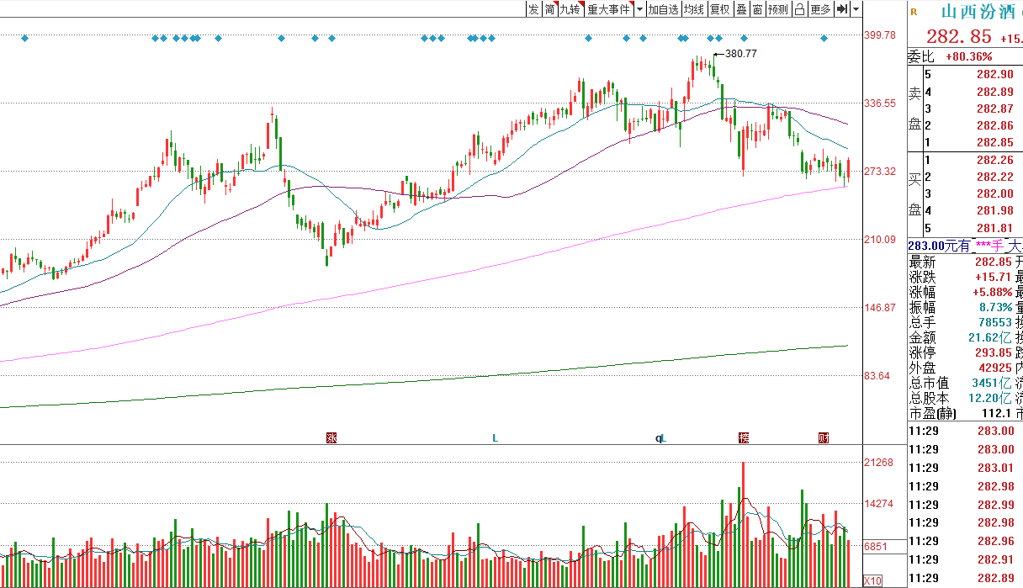Viewport: 1023px width, 588px height.
Task: Click the 振幅 value 8.73%
Action: tap(994, 307)
